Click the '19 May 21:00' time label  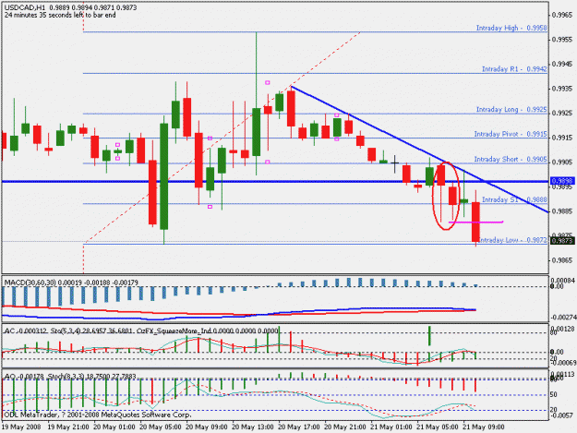point(68,427)
